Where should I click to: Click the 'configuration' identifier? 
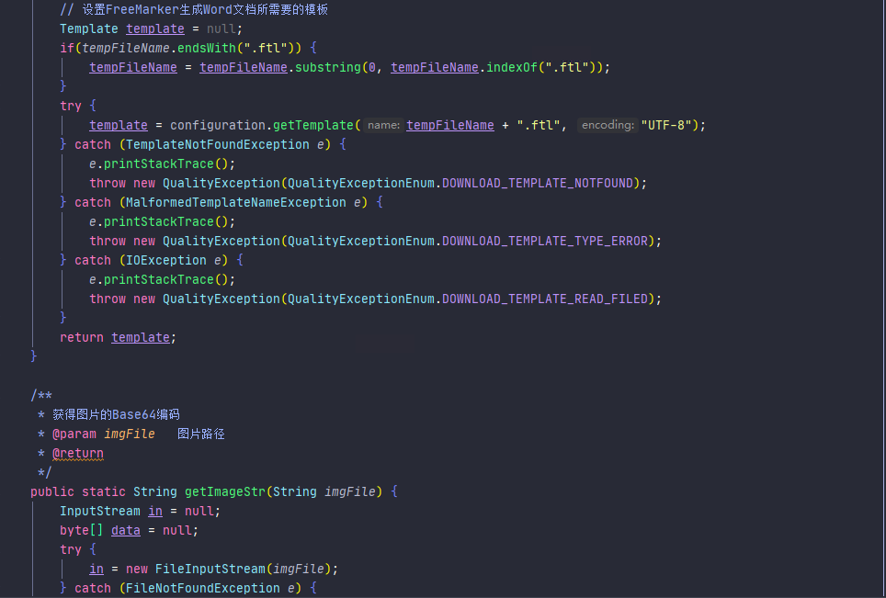(x=218, y=125)
